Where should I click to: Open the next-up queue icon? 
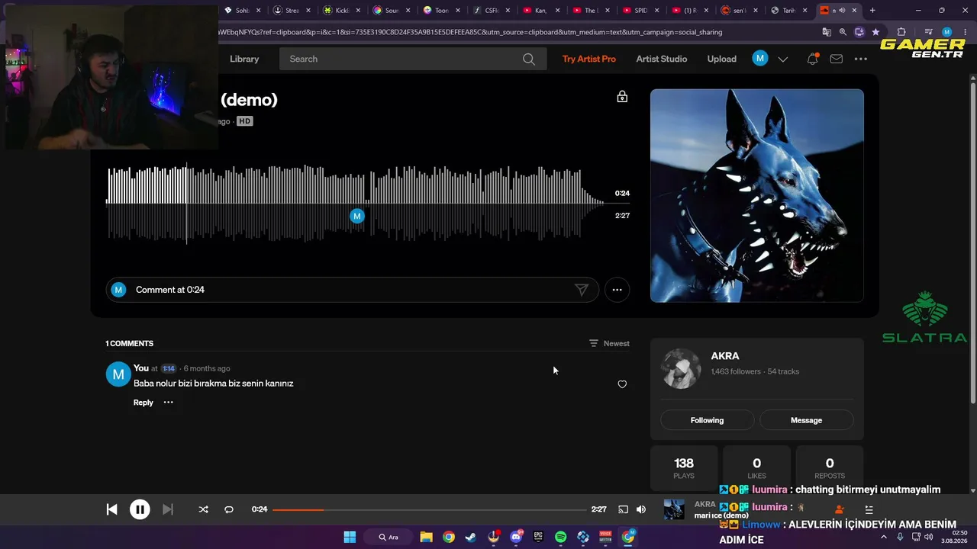coord(869,509)
